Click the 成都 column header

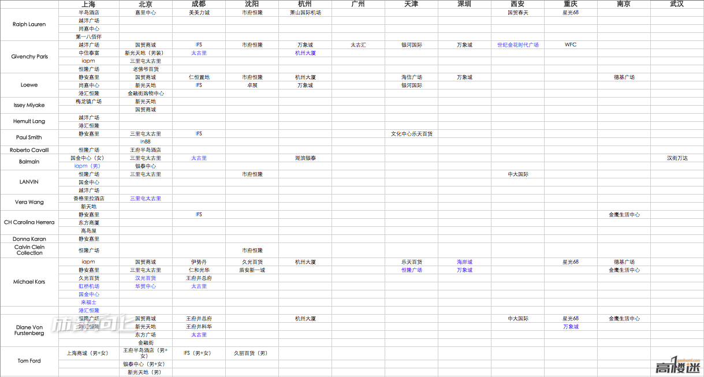coord(198,4)
